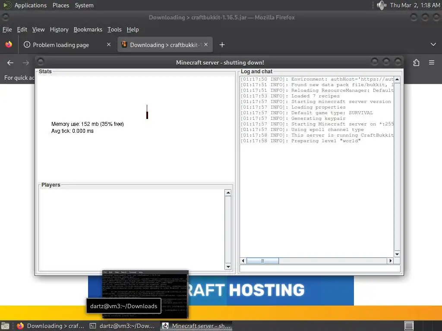Click the Minecraft server window menu button
This screenshot has width=442, height=331.
(41, 61)
